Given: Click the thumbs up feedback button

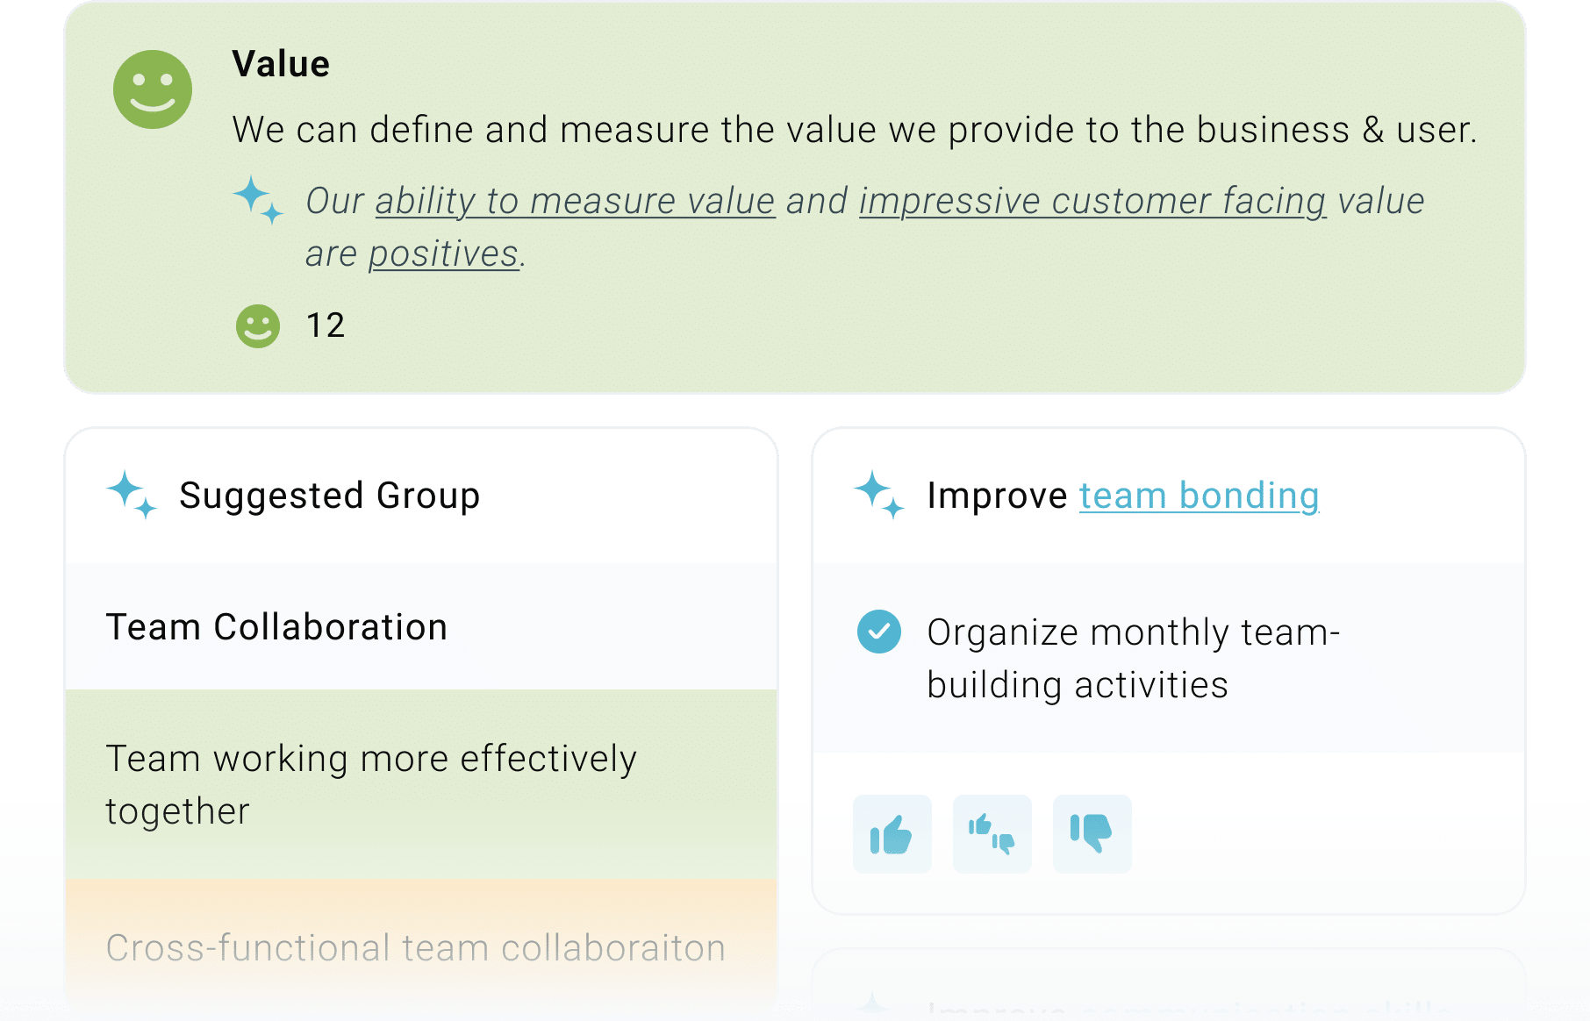Looking at the screenshot, I should click(892, 834).
